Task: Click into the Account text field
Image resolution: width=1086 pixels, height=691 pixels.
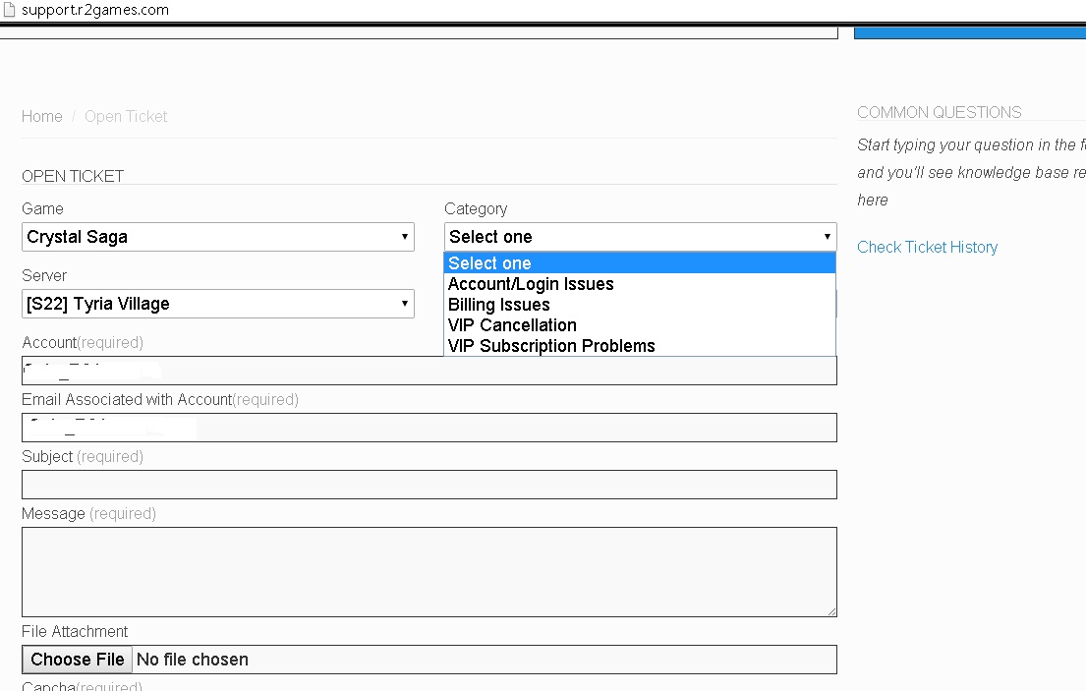Action: pos(295,371)
